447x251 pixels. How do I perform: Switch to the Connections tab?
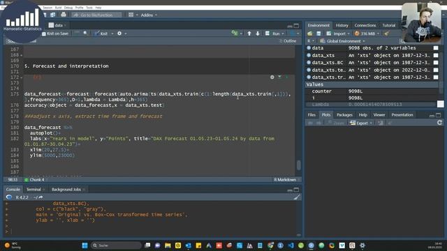[x=365, y=26]
